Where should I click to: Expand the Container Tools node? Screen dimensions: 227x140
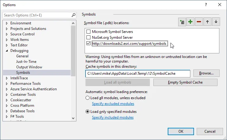(x=7, y=95)
